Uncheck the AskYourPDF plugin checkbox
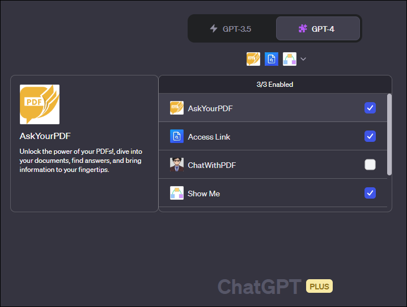The width and height of the screenshot is (407, 307). [x=370, y=108]
